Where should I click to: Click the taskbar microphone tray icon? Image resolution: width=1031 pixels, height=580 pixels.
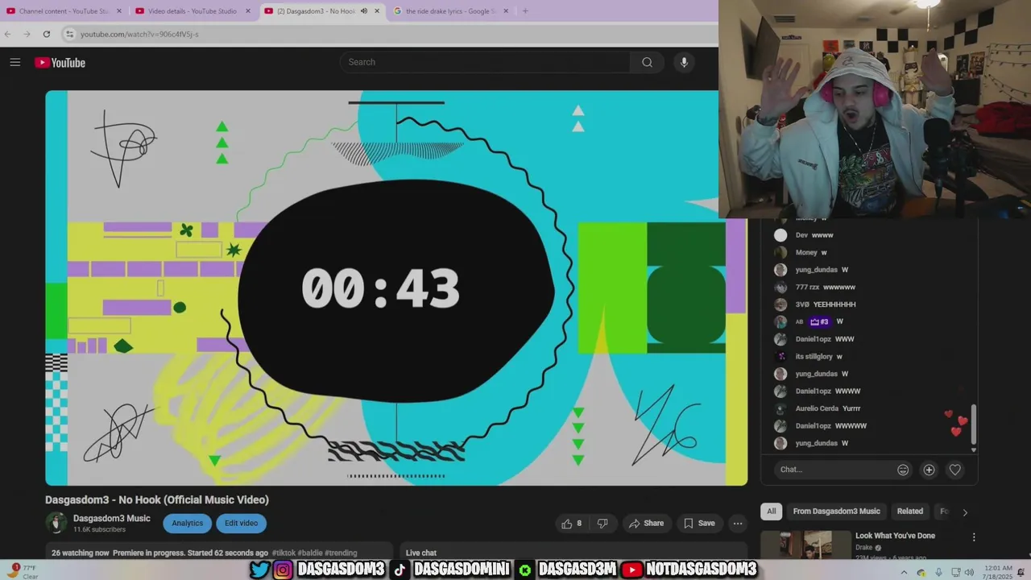[x=938, y=572]
